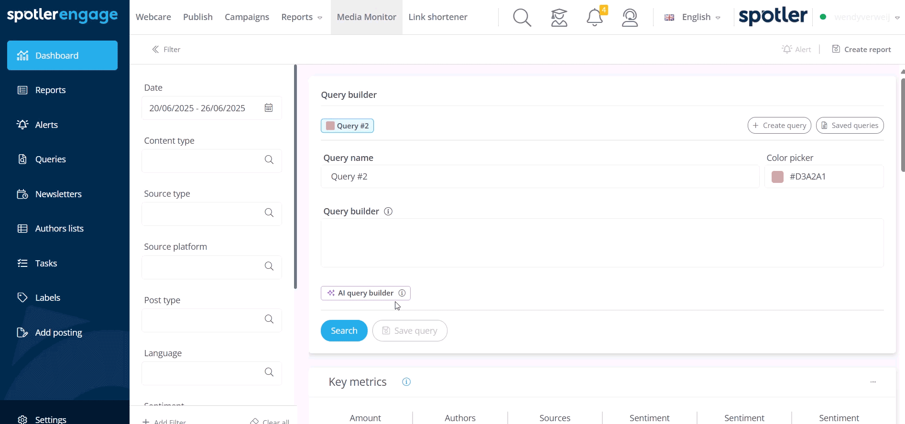905x424 pixels.
Task: Click the Date range field
Action: tap(212, 108)
